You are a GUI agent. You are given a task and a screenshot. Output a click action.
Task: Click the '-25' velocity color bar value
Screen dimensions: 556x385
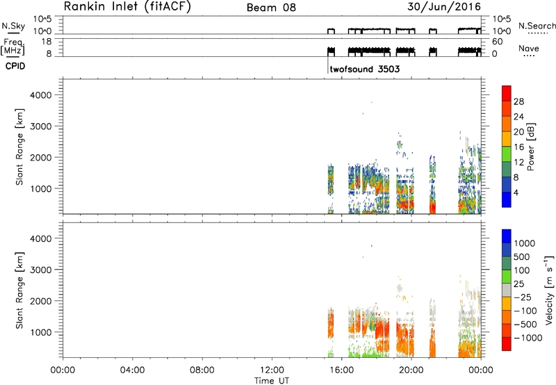click(523, 297)
